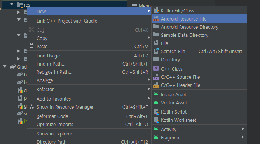The image size is (260, 144).
Task: Choose Find in Path menu entry
Action: 89,64
